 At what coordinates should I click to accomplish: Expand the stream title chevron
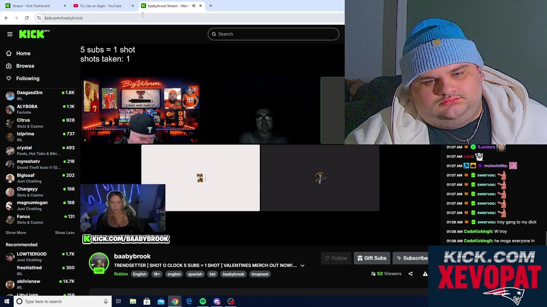point(302,266)
